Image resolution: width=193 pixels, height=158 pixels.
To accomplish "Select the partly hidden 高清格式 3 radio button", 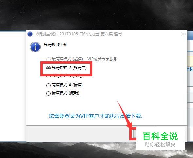I will 48,77.
